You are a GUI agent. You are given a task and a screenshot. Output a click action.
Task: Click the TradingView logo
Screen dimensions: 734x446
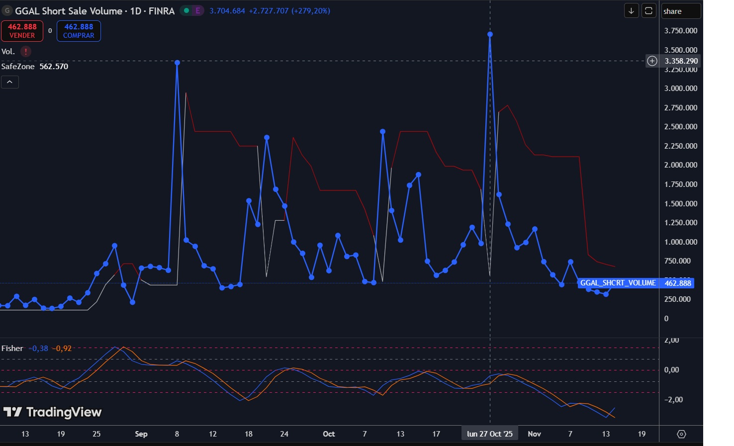[52, 412]
